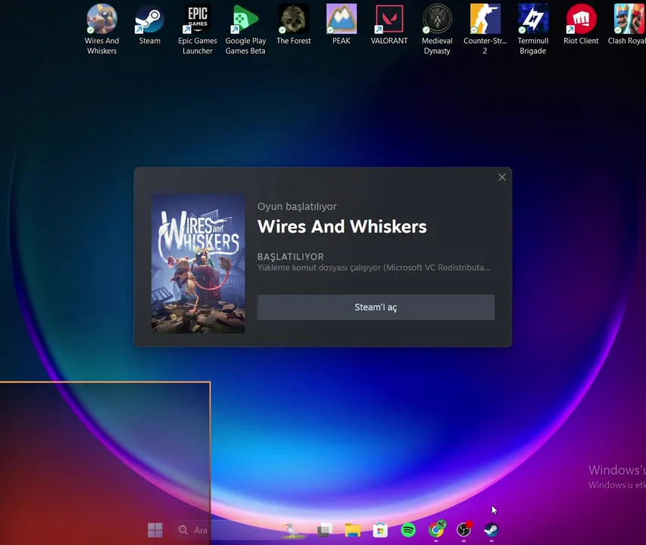Open the Google Play Games Beta shortcut
Viewport: 646px width, 545px height.
point(245,30)
